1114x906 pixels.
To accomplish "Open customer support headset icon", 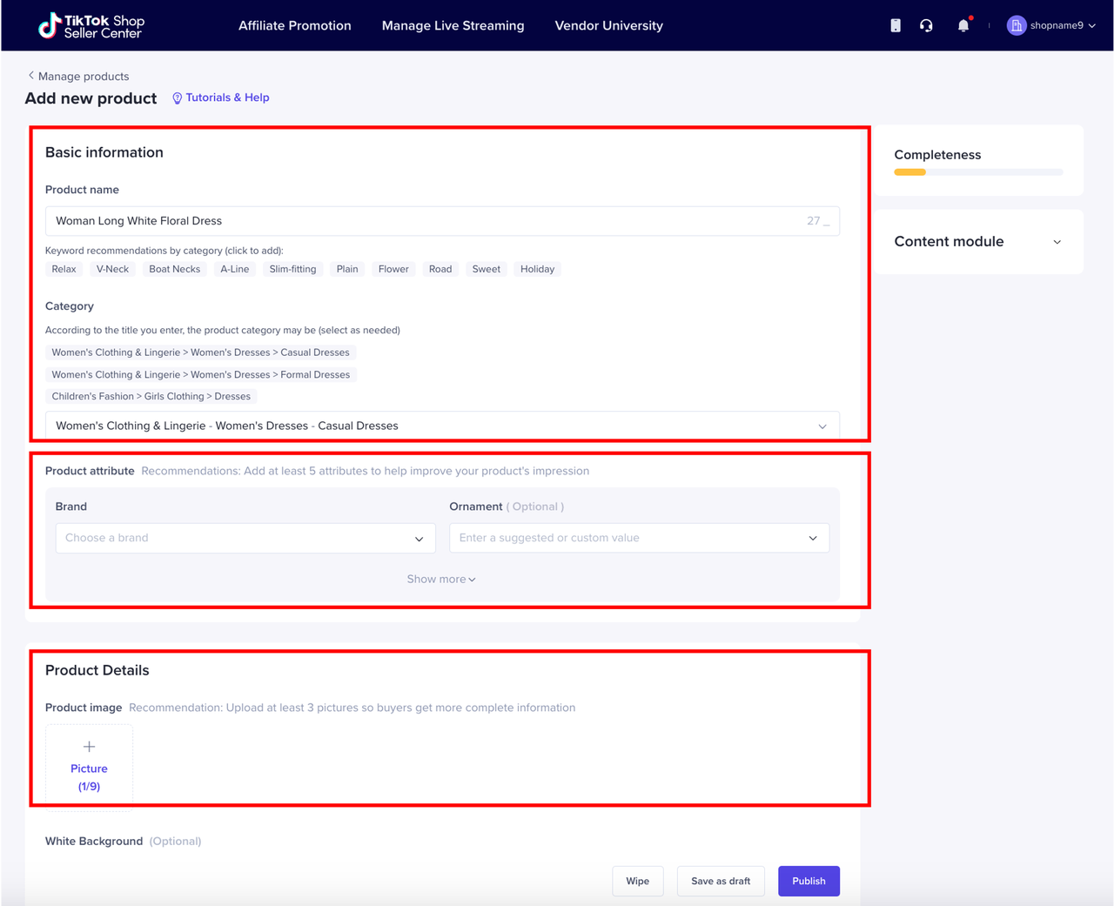I will (x=926, y=26).
